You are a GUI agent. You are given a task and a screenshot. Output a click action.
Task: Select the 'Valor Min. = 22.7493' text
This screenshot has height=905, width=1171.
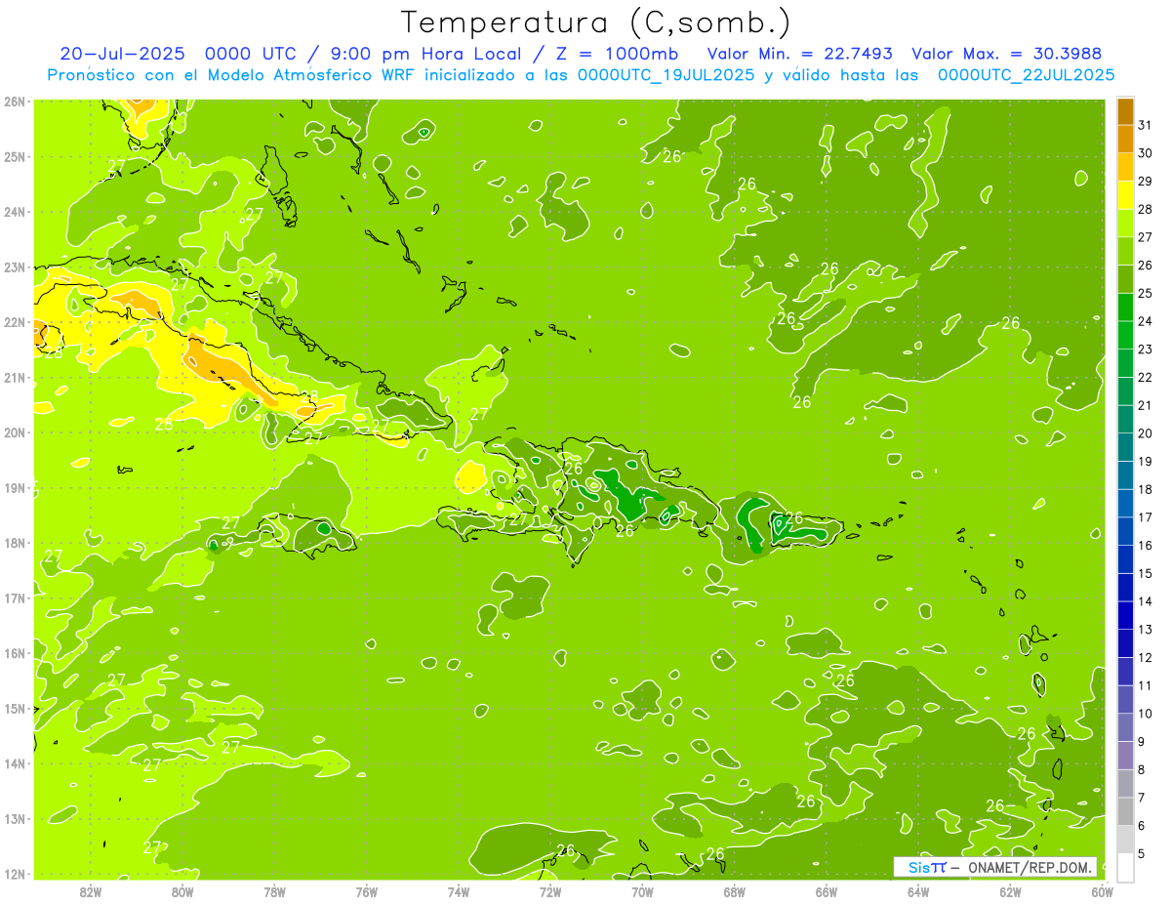[x=799, y=54]
